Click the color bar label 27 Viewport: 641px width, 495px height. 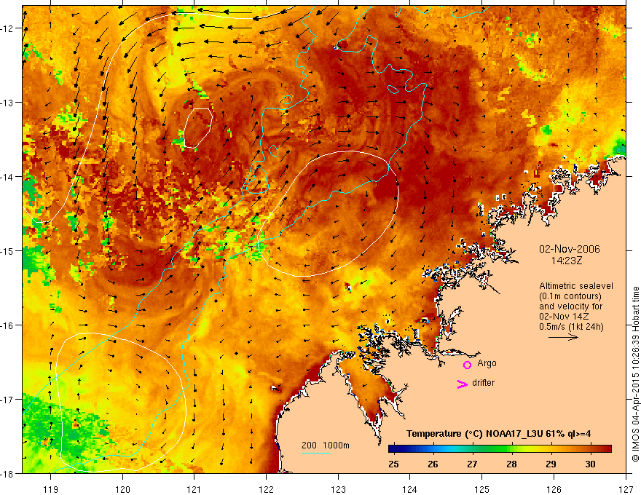click(x=472, y=464)
